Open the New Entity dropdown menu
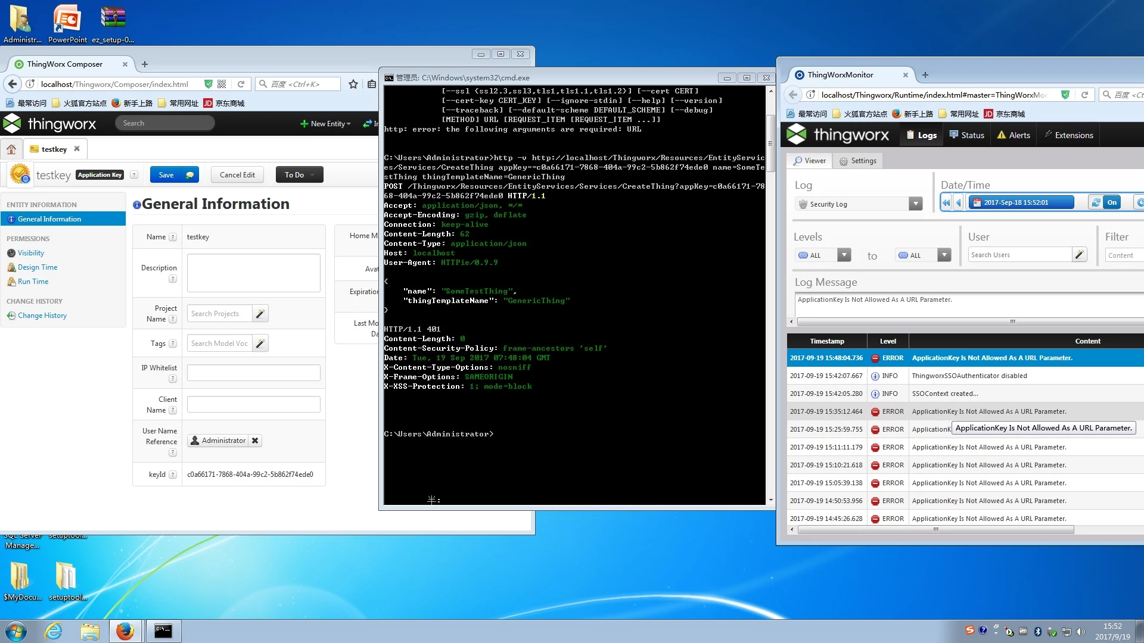Viewport: 1144px width, 643px height. coord(326,124)
